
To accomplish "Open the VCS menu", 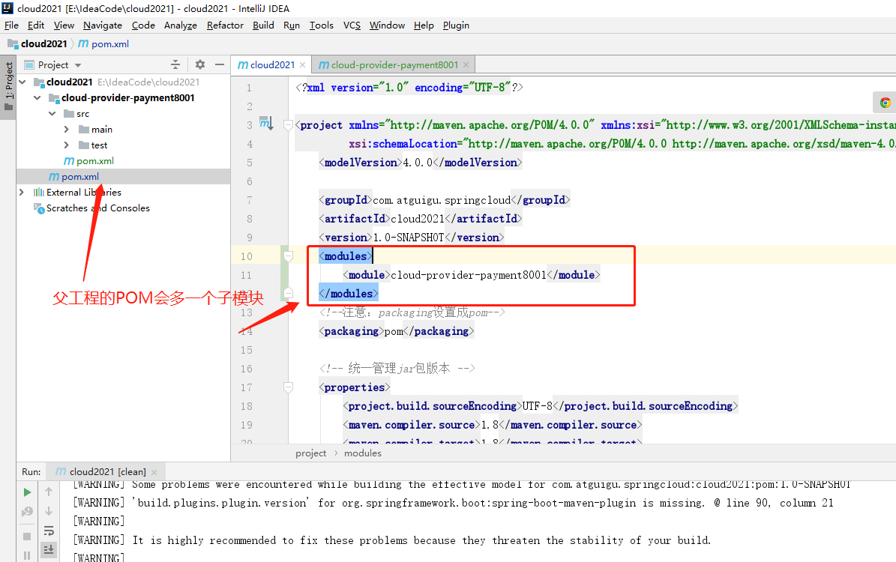I will pyautogui.click(x=352, y=25).
